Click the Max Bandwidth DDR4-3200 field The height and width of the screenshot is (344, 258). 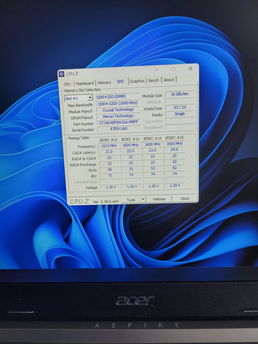point(118,103)
